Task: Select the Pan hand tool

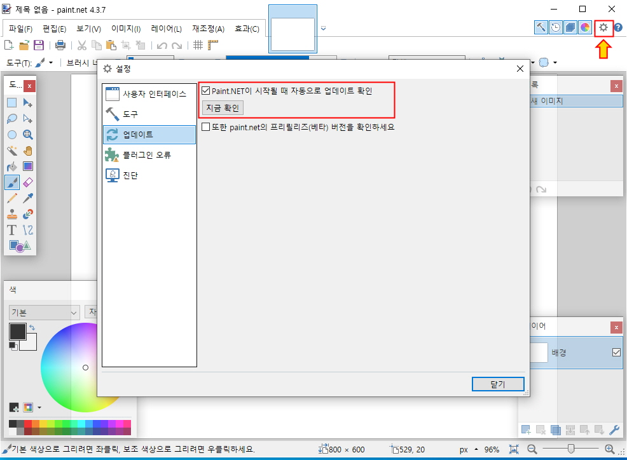Action: [x=27, y=151]
